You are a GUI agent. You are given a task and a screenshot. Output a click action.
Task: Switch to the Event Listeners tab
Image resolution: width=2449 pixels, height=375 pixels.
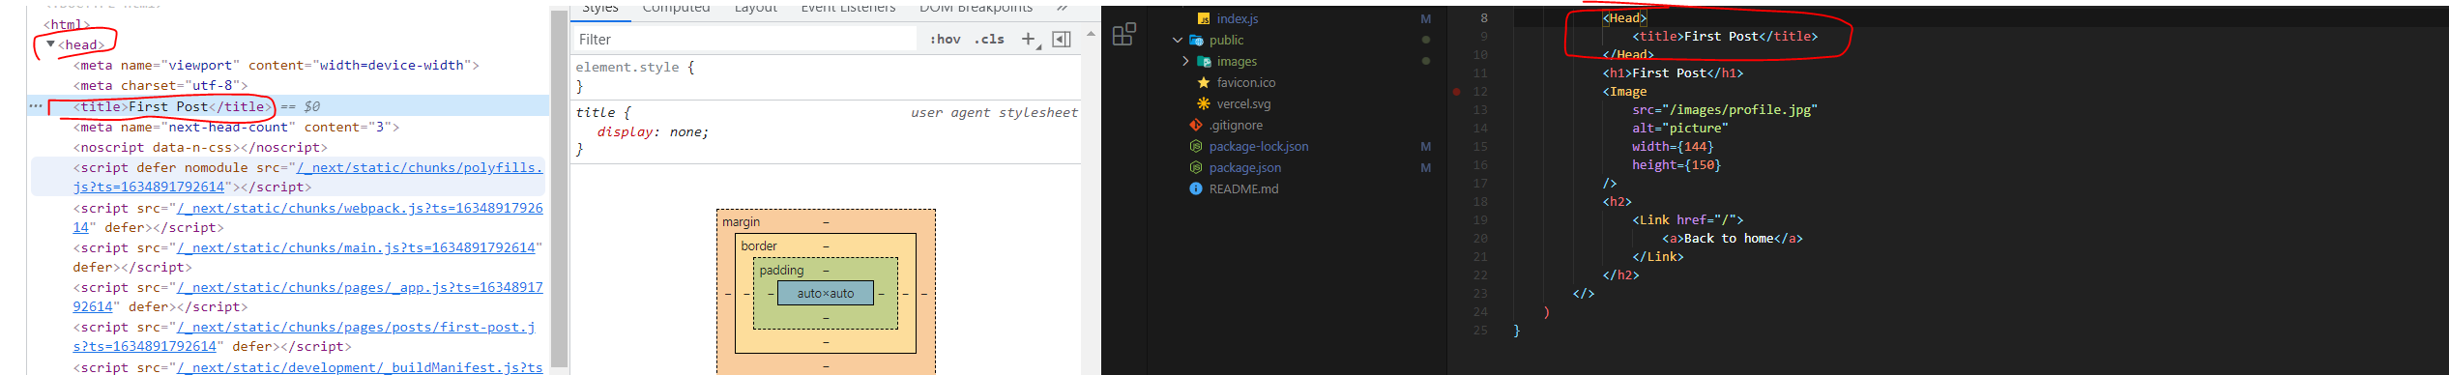(848, 8)
